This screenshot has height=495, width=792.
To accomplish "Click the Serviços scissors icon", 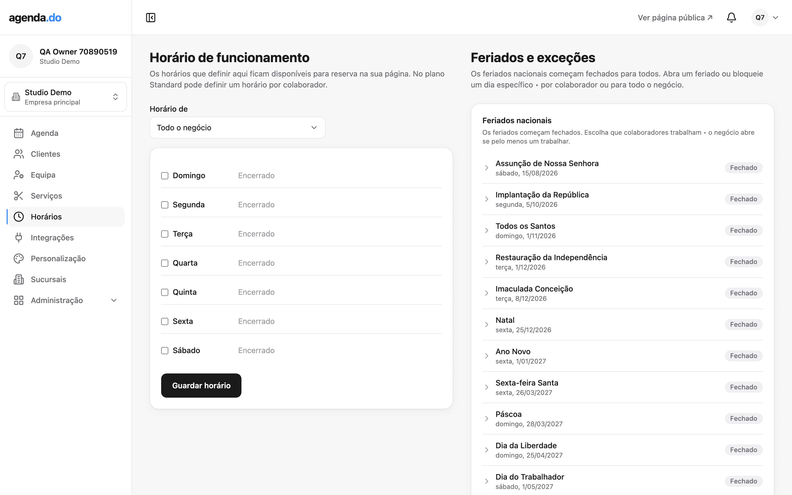I will (x=19, y=196).
